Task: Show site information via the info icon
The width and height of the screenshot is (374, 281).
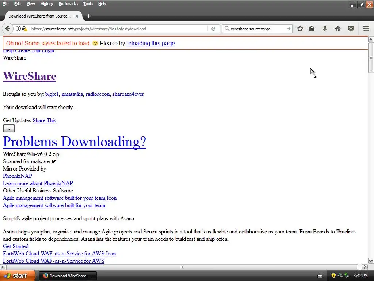Action: pyautogui.click(x=18, y=29)
